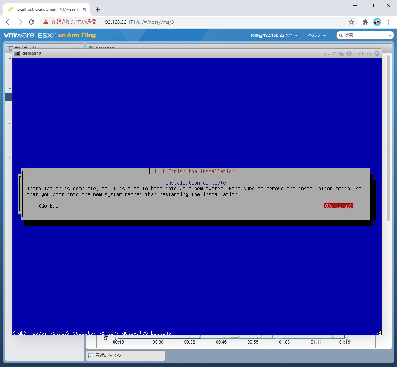Open the 最近のタスク recent tasks panel
The width and height of the screenshot is (397, 367).
[126, 355]
